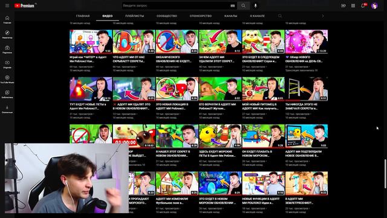The image size is (387, 218).
Task: Open thumbnail above 'НОВЫЕ ФУНКЦИИ В АДОПТ МИ'
Action: [264, 183]
